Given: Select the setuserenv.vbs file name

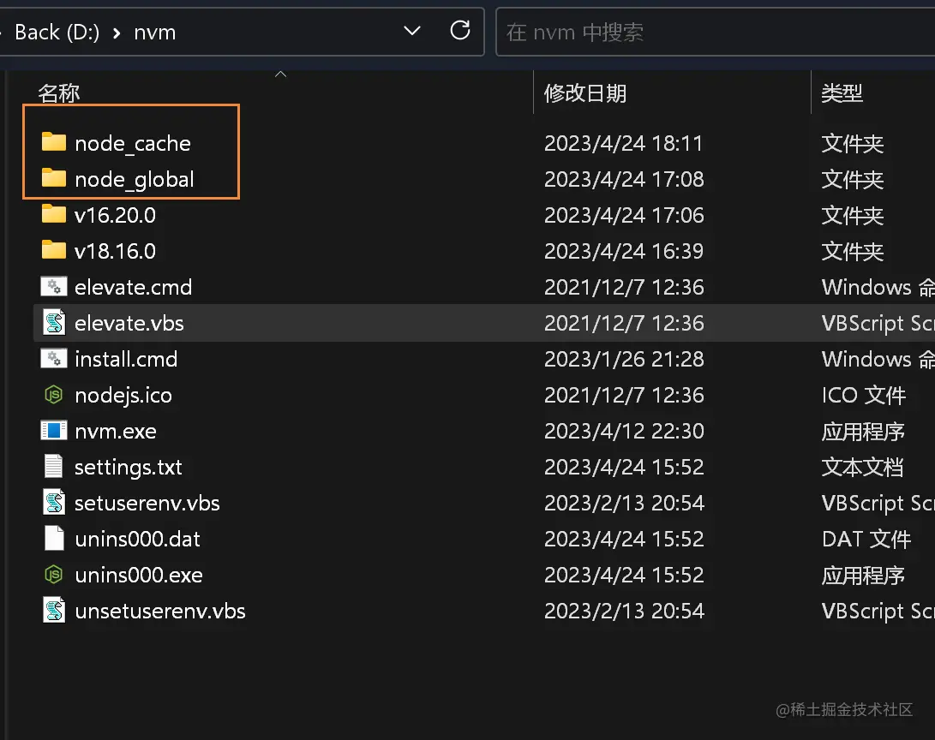Looking at the screenshot, I should pyautogui.click(x=147, y=503).
